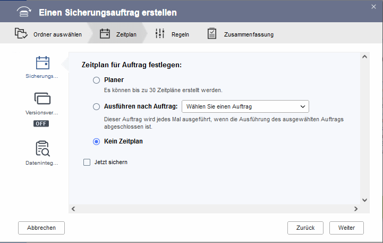
Task: Enable the Jetzt sichern checkbox
Action: pyautogui.click(x=87, y=163)
